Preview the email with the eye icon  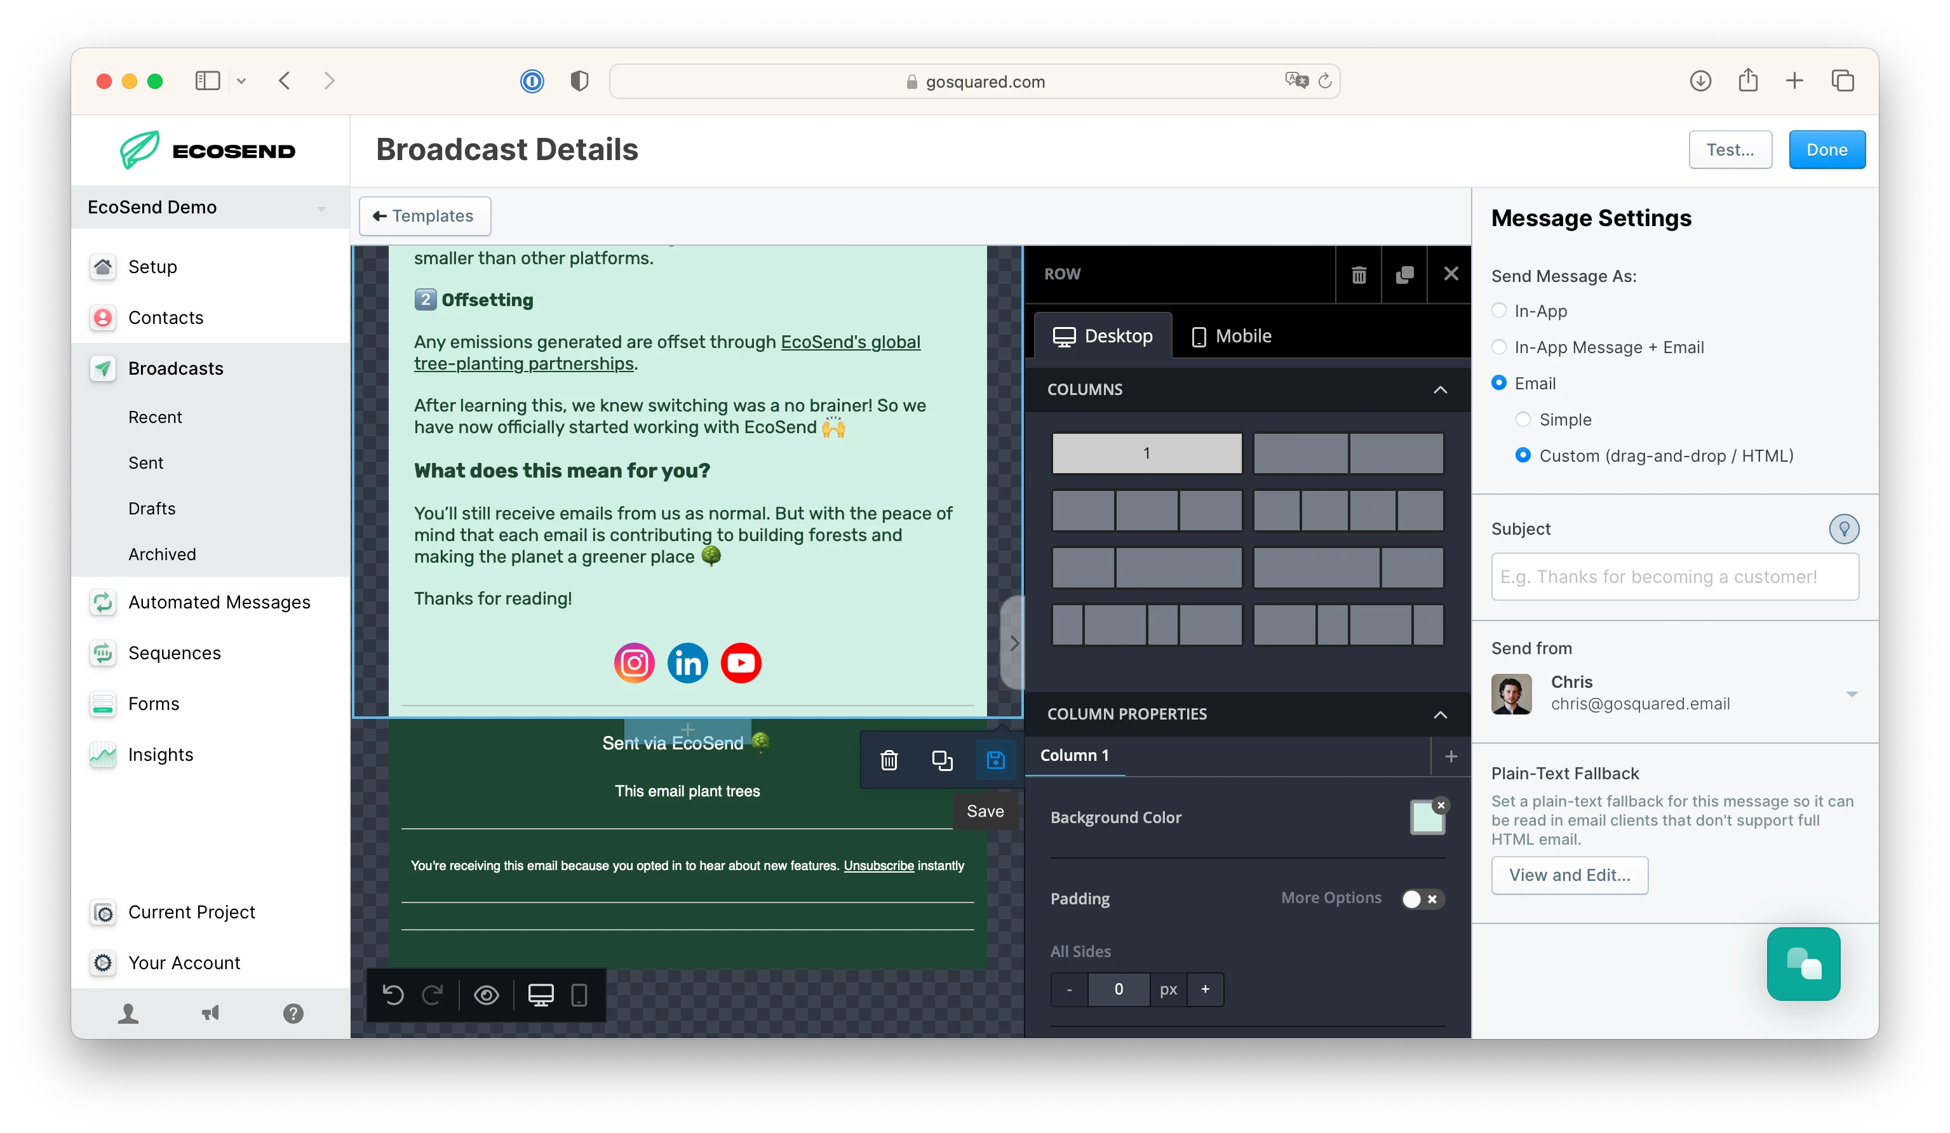pos(486,995)
